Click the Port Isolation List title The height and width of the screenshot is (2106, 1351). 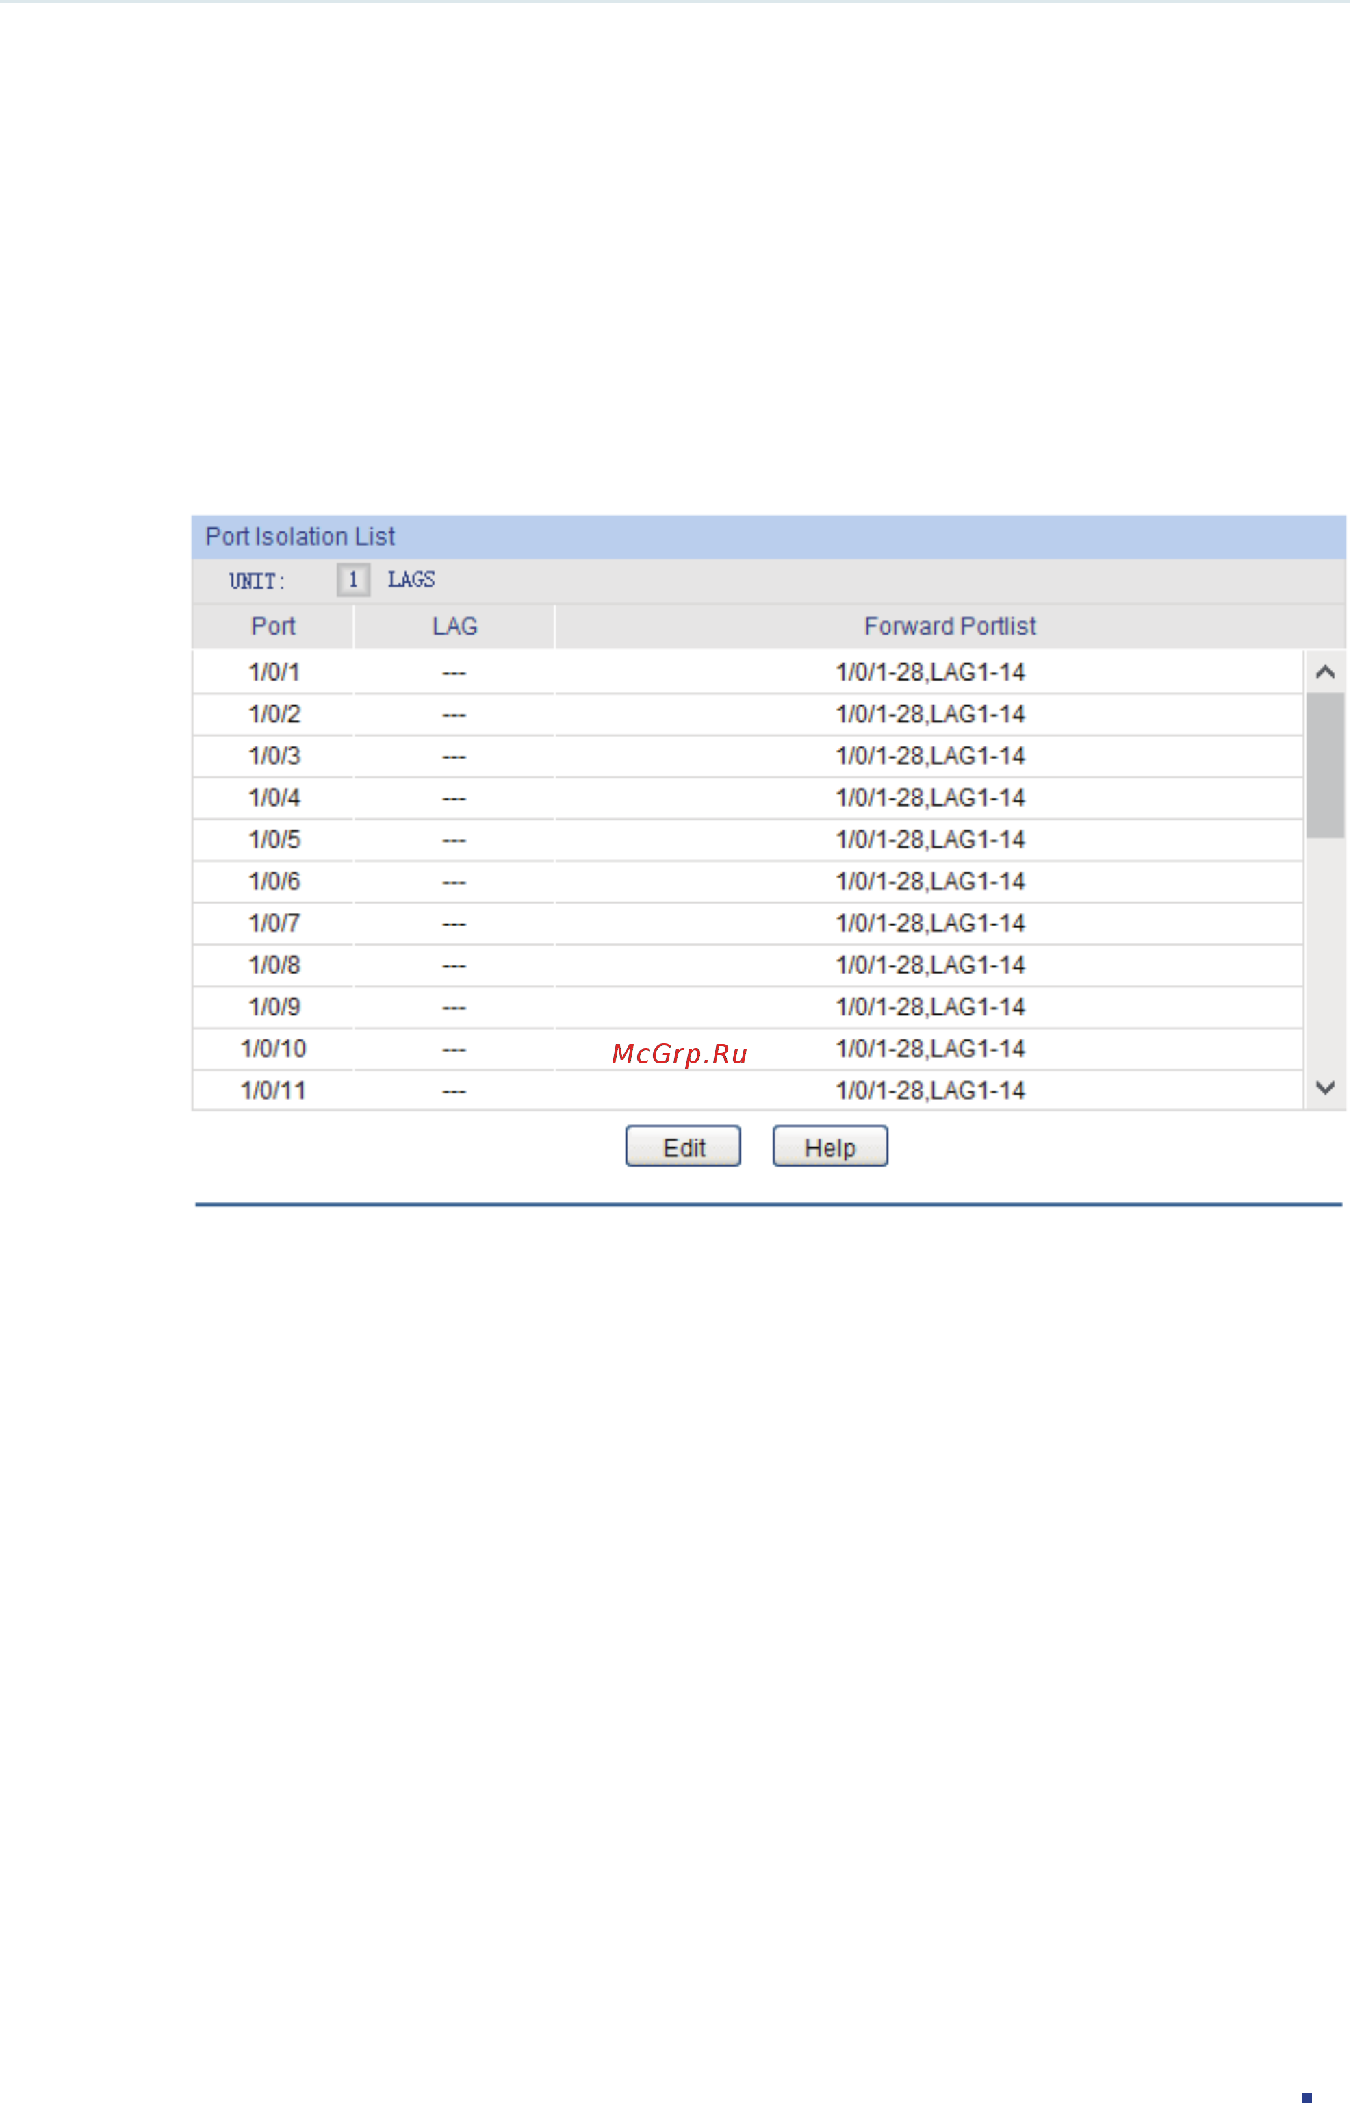point(300,536)
